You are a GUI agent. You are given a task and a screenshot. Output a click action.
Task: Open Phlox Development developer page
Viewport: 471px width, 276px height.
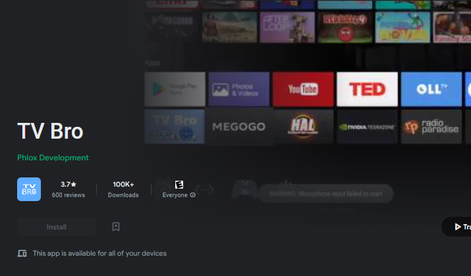53,158
